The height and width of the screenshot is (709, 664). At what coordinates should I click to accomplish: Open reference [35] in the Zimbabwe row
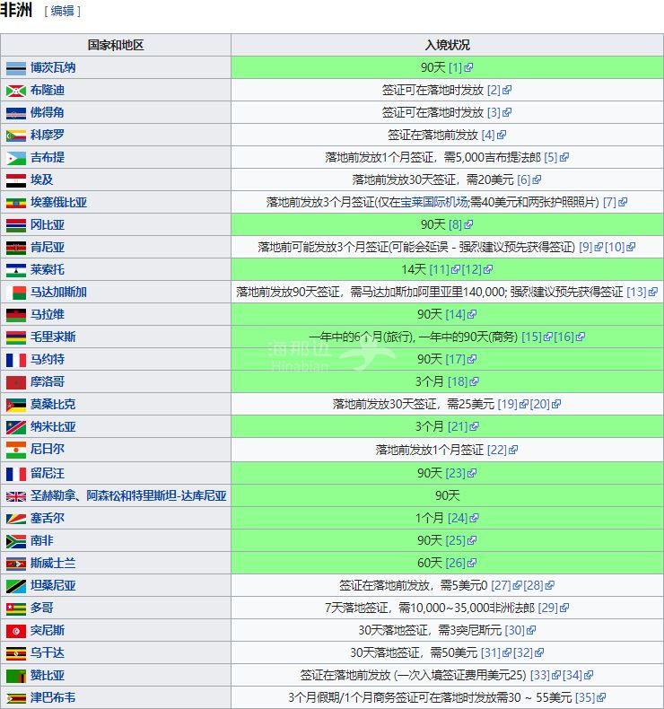[584, 697]
